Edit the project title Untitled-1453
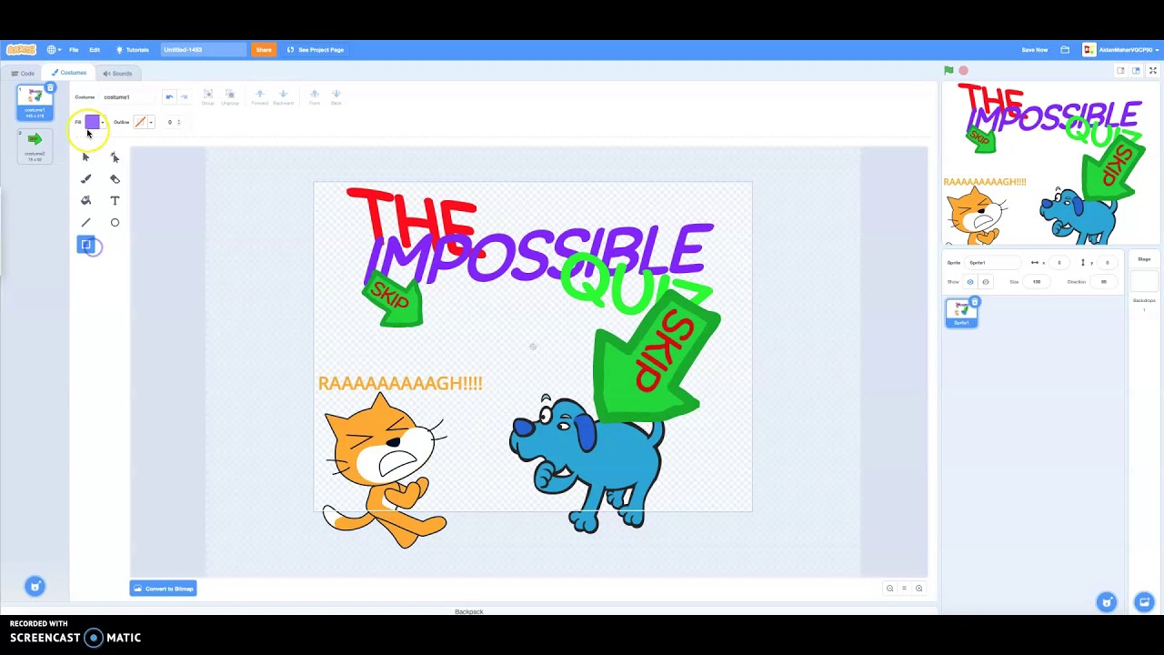Image resolution: width=1164 pixels, height=655 pixels. [204, 50]
